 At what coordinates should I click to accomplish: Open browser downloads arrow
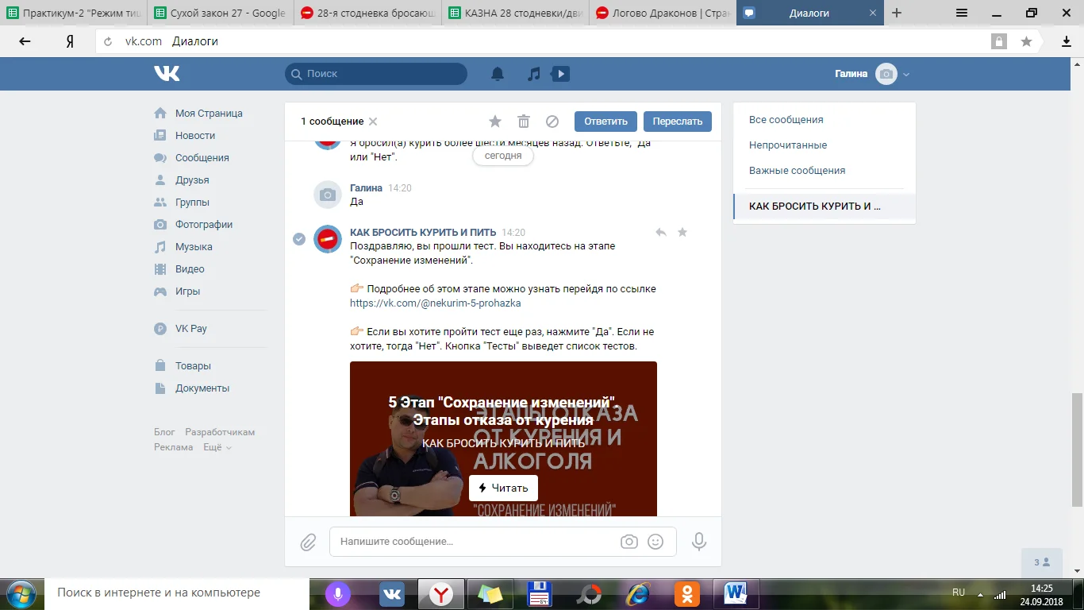click(x=1067, y=41)
